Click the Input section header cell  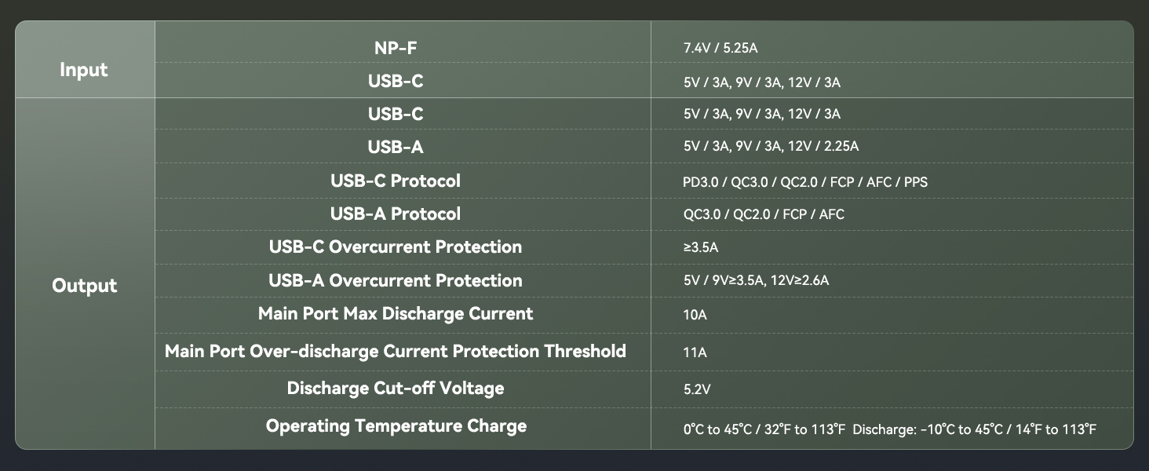84,70
